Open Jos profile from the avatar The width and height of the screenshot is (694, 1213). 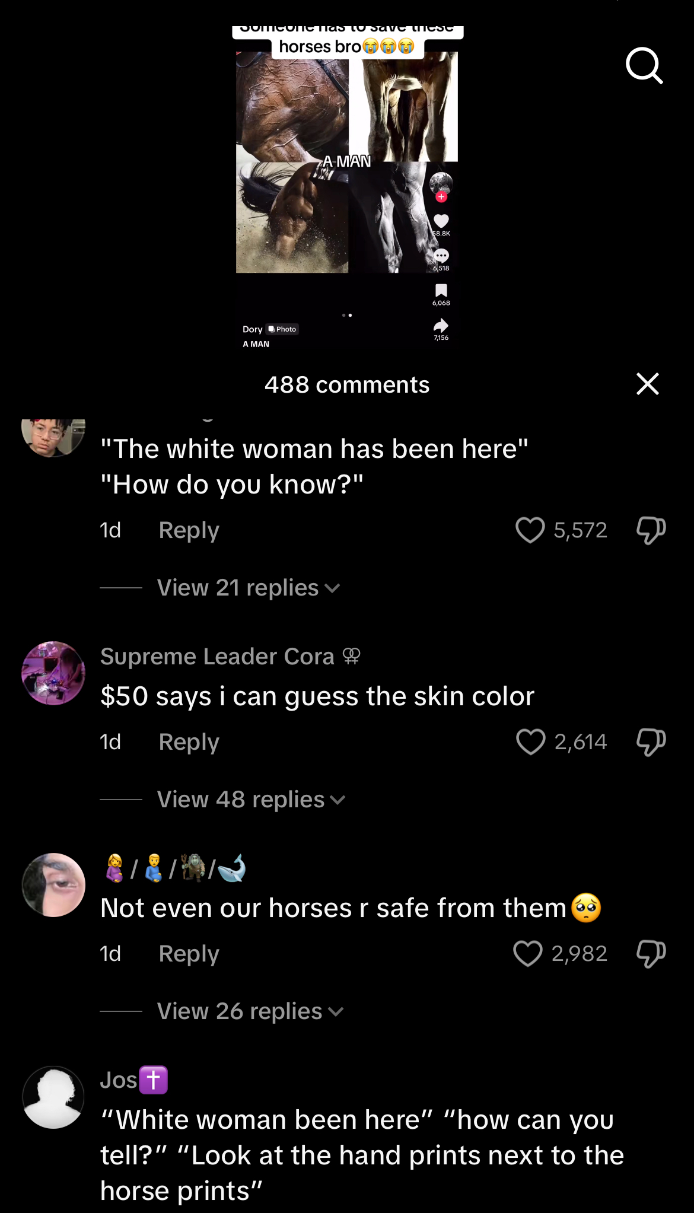coord(53,1097)
